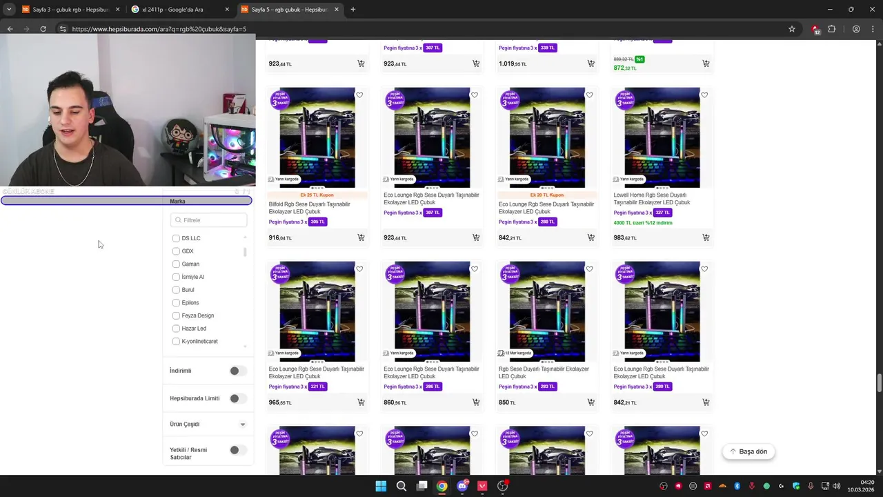
Task: Open Discord from the taskbar
Action: (x=462, y=486)
